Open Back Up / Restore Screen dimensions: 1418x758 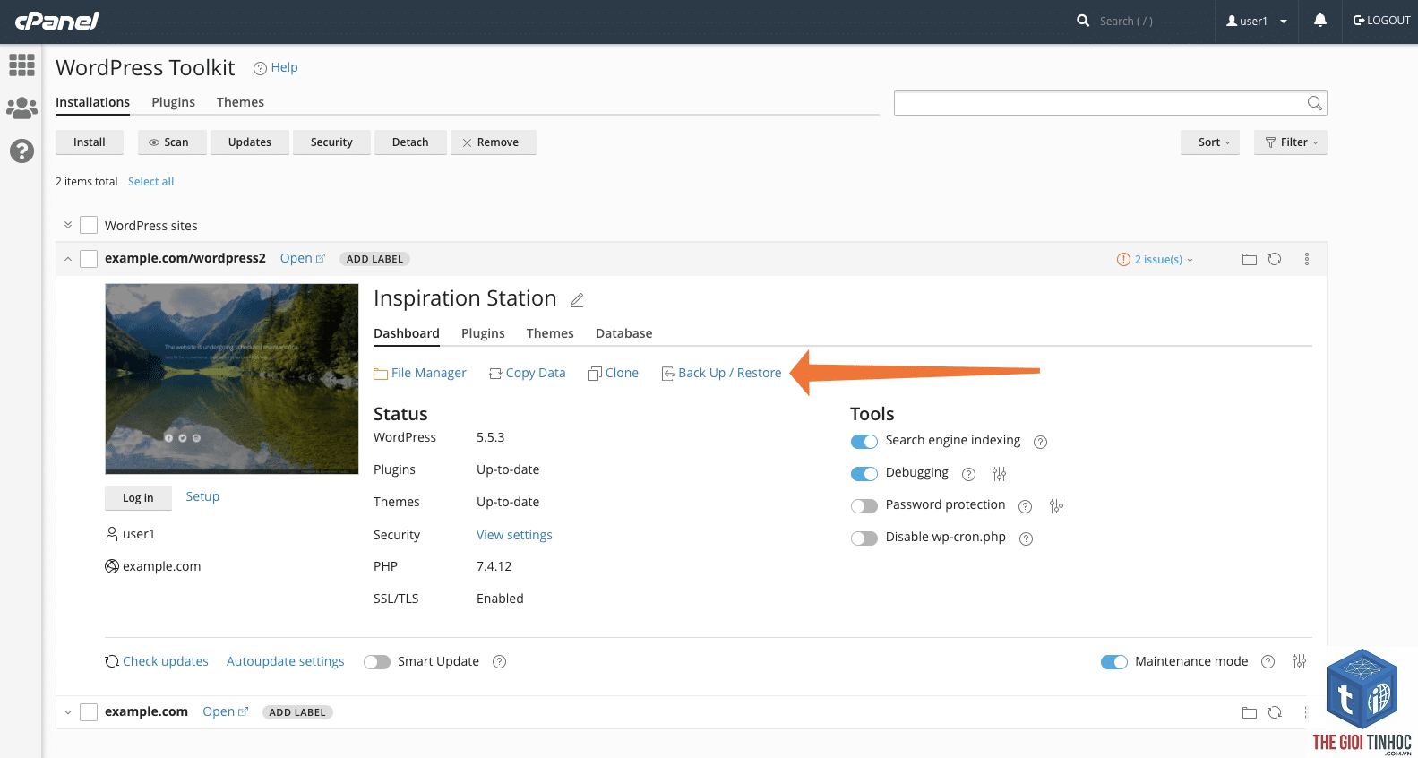point(722,373)
